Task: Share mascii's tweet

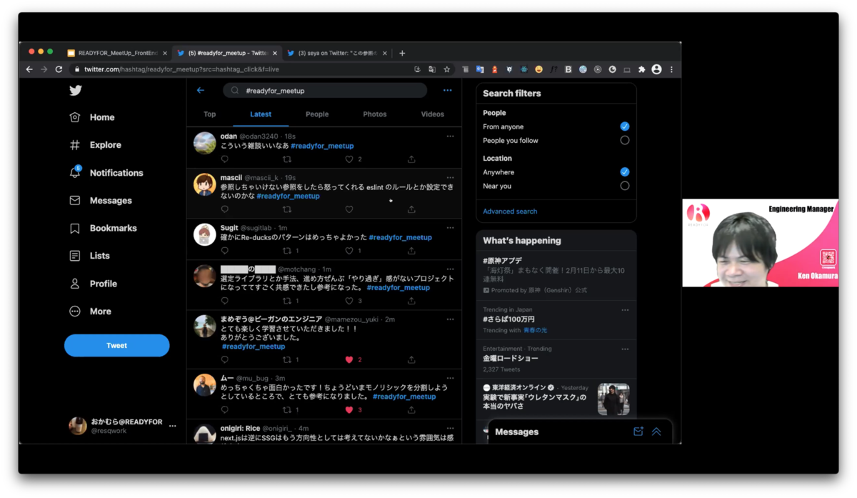Action: [411, 209]
